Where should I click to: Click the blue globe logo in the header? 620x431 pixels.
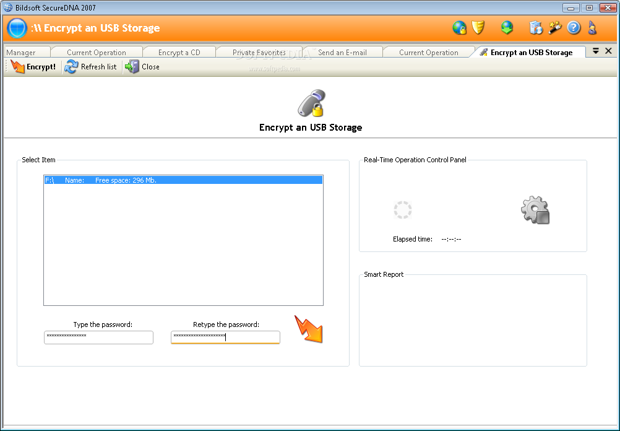tap(17, 28)
